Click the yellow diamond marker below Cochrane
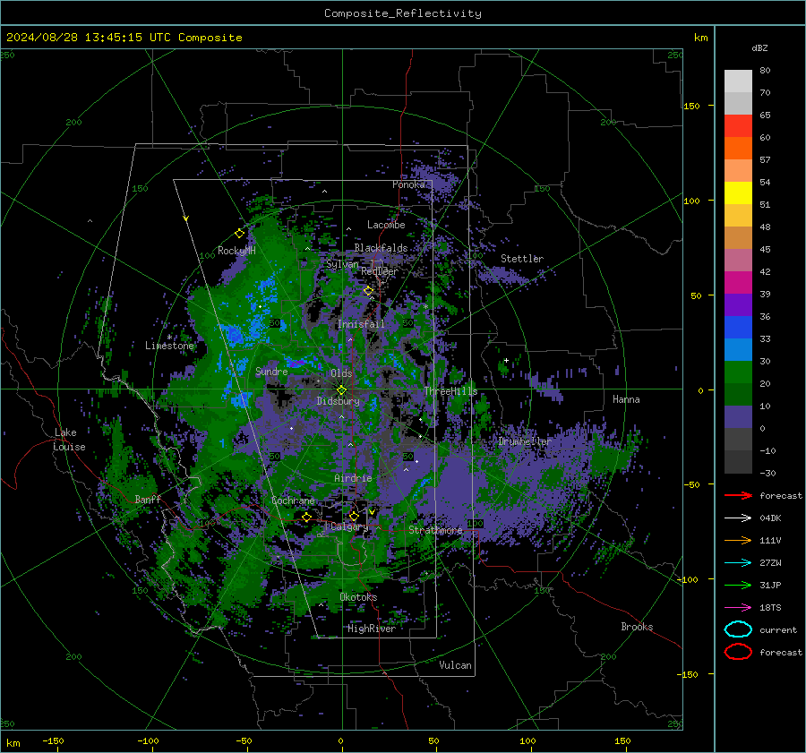 (x=307, y=517)
